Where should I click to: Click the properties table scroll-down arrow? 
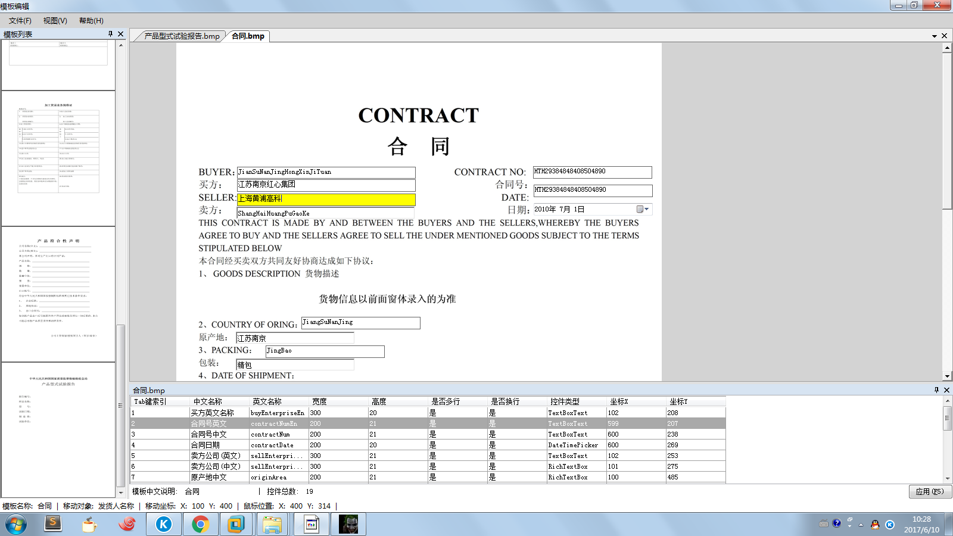947,478
